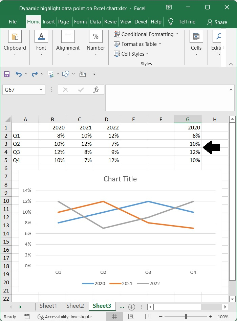Expand the formula bar
The height and width of the screenshot is (321, 237).
tap(231, 89)
